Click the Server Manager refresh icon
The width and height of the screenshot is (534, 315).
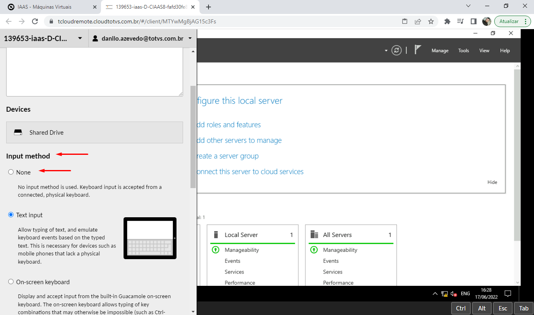396,50
